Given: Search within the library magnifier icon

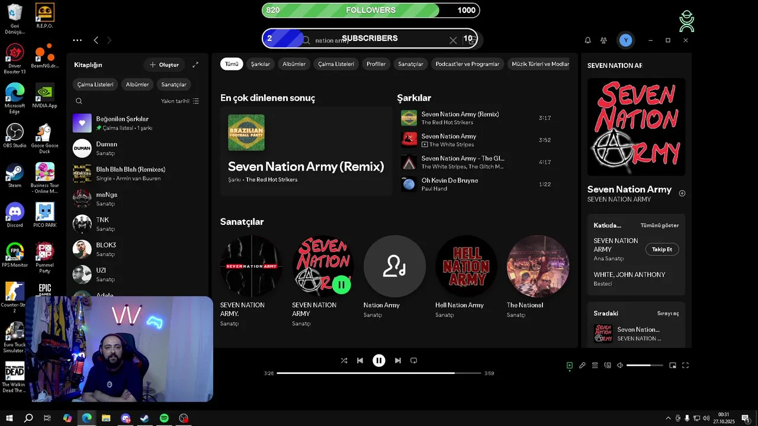Looking at the screenshot, I should tap(79, 101).
